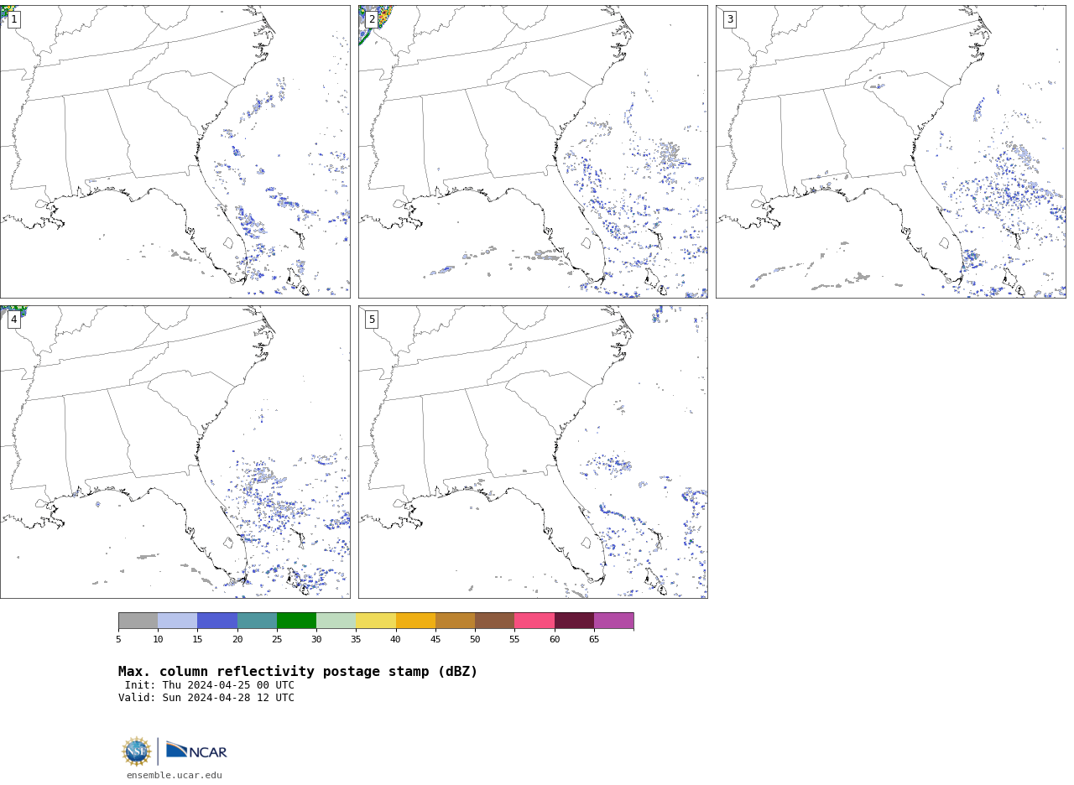The image size is (1074, 785).
Task: Click the tan 45-50 dBZ swatch
Action: pyautogui.click(x=455, y=621)
